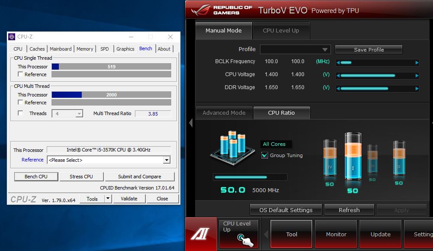Open the About tab in CPU-Z
433x251 pixels.
coord(164,49)
